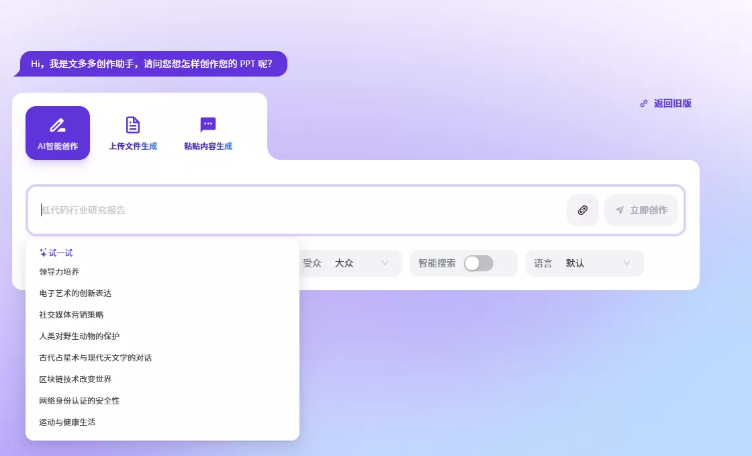Click the chain link icon beside 返回旧版
Screen dimensions: 752x456
pyautogui.click(x=643, y=103)
